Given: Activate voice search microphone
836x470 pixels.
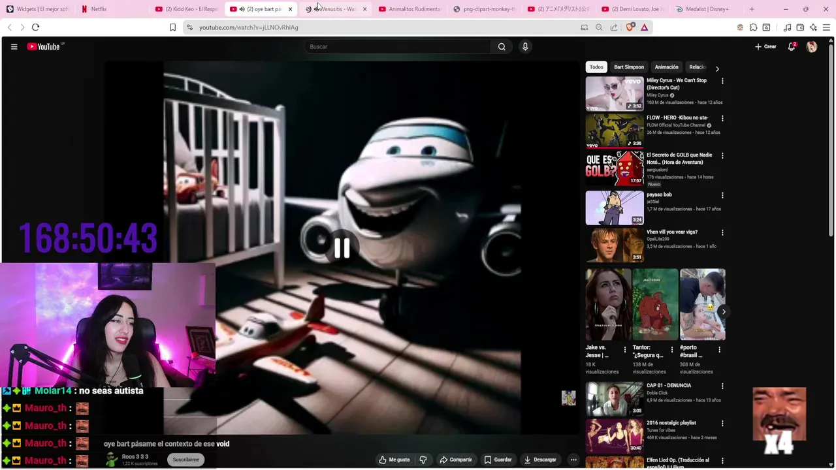Looking at the screenshot, I should click(525, 46).
